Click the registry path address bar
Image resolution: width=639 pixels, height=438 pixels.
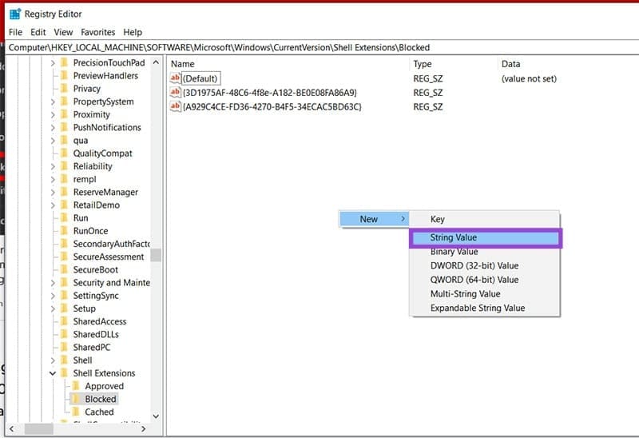pos(323,47)
